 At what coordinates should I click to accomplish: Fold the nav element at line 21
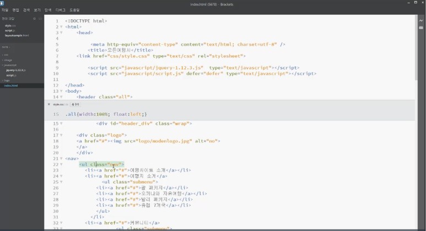[61, 158]
